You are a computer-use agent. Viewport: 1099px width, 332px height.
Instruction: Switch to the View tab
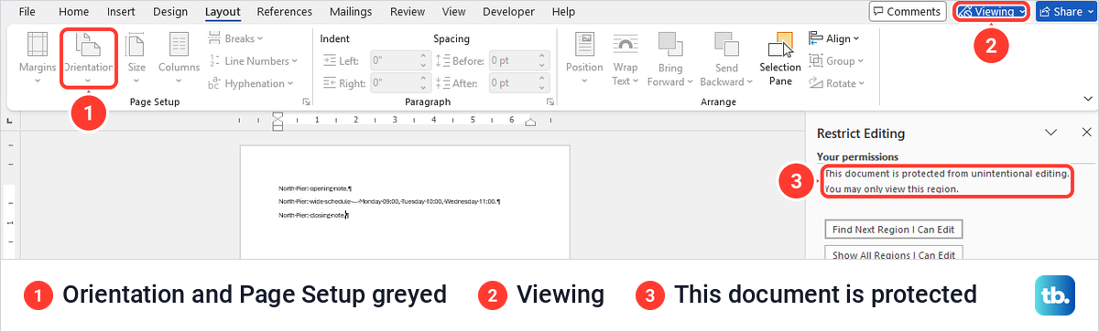[x=454, y=12]
